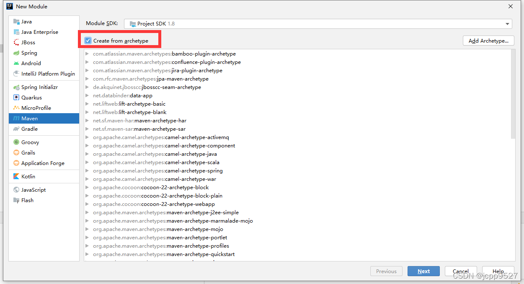Click the Previous button
Screen dimensions: 524x284
tap(386, 271)
